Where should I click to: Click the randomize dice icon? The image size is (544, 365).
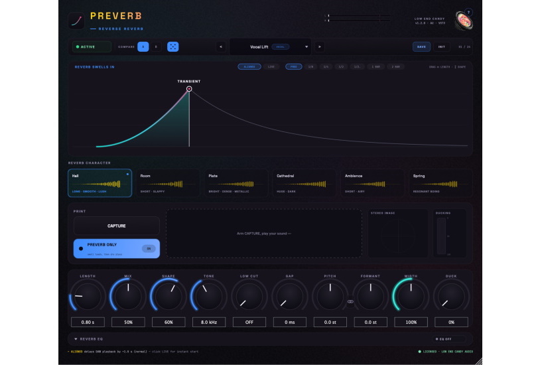(172, 46)
